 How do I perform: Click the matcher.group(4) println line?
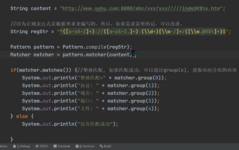(91, 109)
